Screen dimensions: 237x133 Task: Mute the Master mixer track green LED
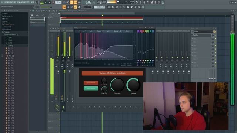[x=57, y=58]
